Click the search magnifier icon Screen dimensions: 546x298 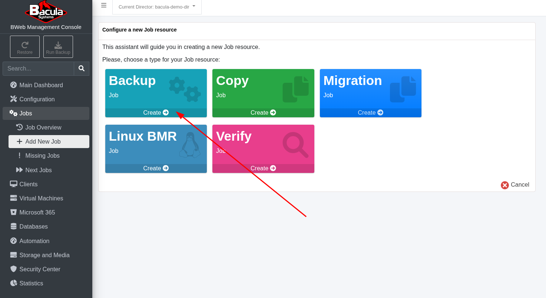coord(82,69)
